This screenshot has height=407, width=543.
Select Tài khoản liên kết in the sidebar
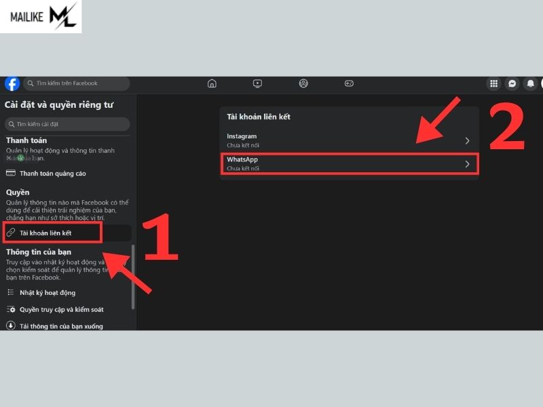[67, 233]
